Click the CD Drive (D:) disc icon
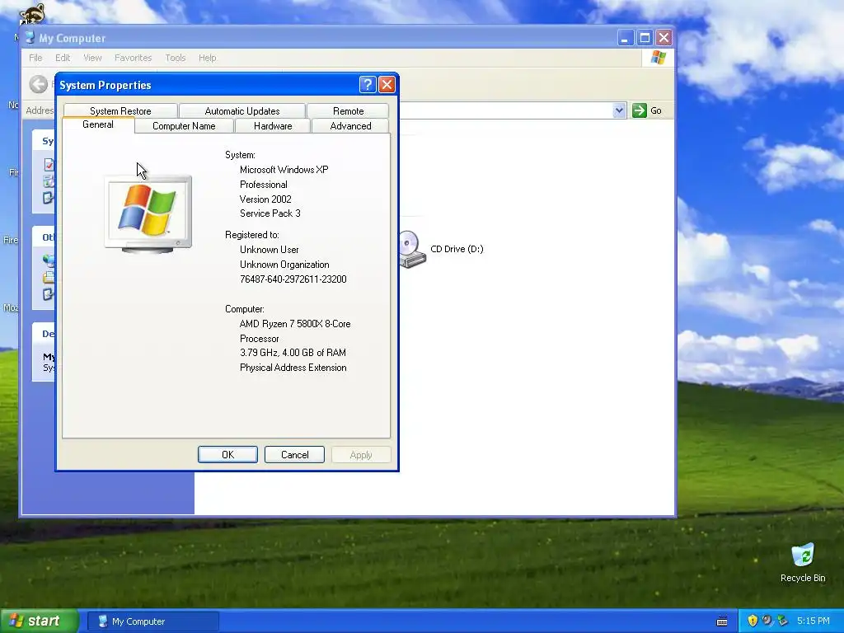Screen dimensions: 844x633 pyautogui.click(x=413, y=249)
